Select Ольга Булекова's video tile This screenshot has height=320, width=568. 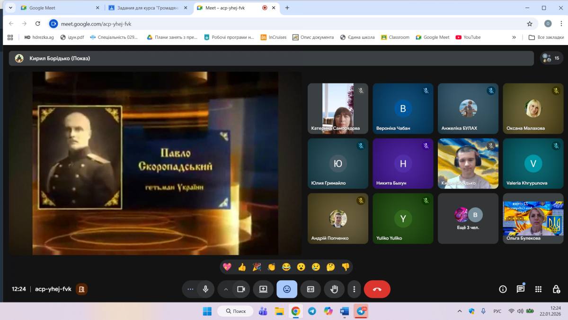point(533,218)
